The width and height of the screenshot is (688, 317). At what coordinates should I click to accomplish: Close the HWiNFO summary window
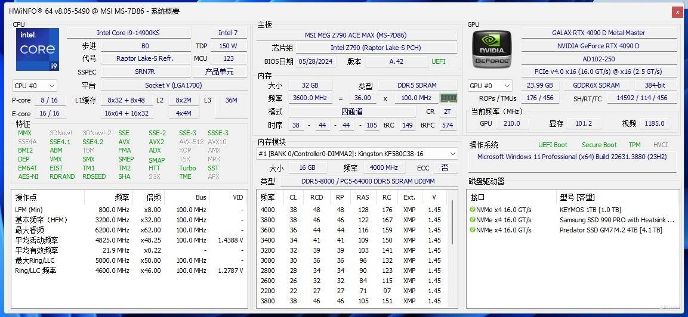tap(678, 12)
